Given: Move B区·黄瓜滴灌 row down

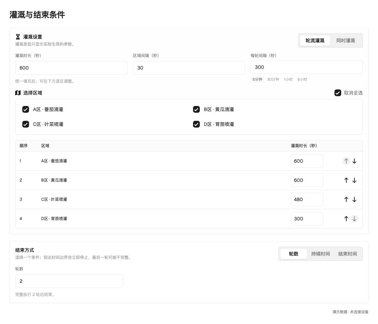Looking at the screenshot, I should 354,180.
